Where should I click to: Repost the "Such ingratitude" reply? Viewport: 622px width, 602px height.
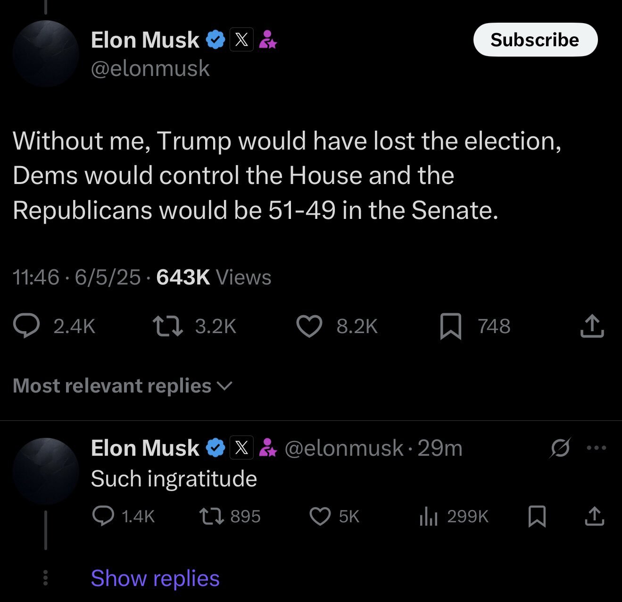pyautogui.click(x=211, y=516)
